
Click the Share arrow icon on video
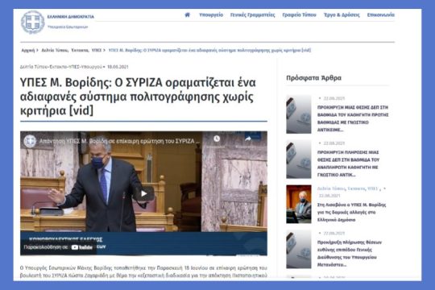tap(248, 139)
